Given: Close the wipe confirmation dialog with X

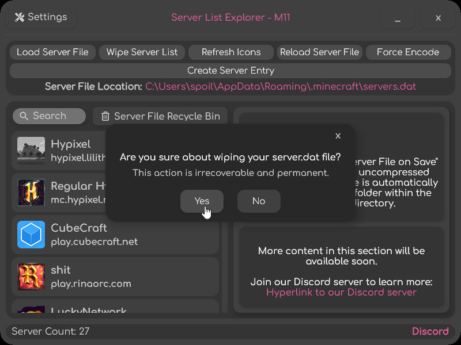Looking at the screenshot, I should (338, 136).
